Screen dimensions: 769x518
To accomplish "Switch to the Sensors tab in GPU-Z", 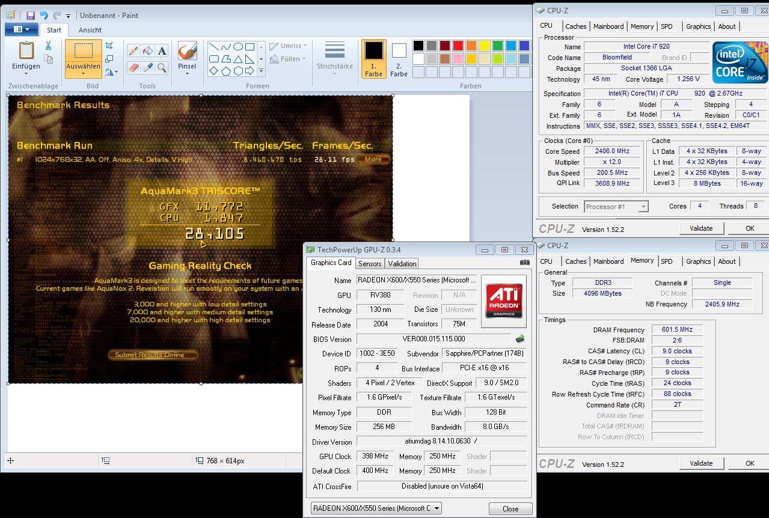I will point(370,264).
